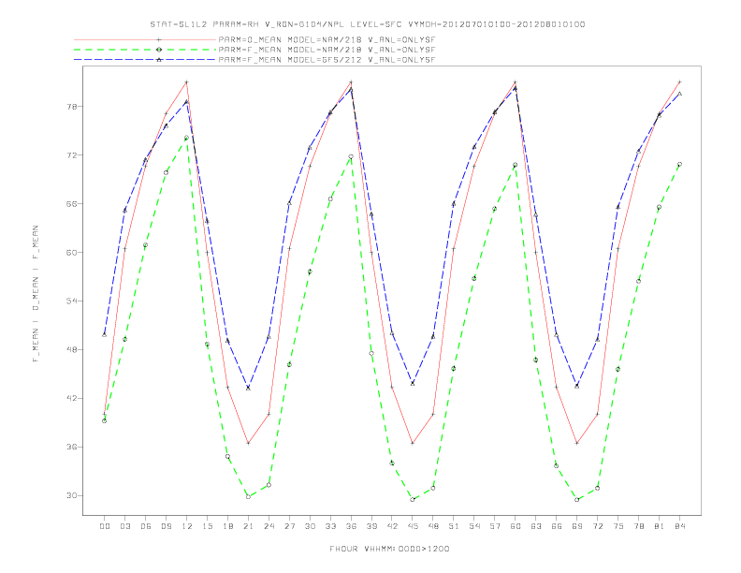Click x-axis forecast hour label 39
This screenshot has height=573, width=741.
click(371, 526)
